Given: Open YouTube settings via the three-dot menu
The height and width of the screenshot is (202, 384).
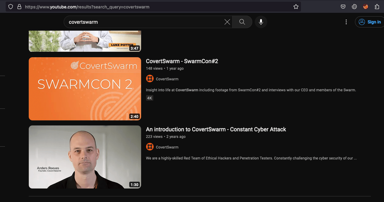Looking at the screenshot, I should [346, 22].
